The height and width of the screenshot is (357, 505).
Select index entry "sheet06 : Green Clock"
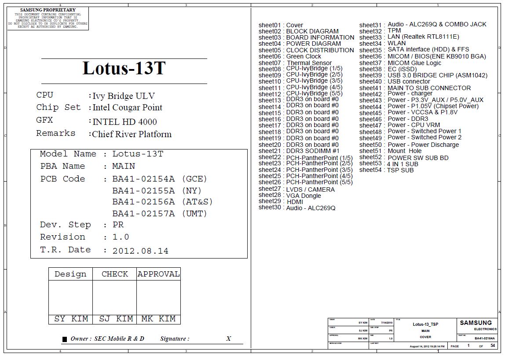(x=290, y=56)
